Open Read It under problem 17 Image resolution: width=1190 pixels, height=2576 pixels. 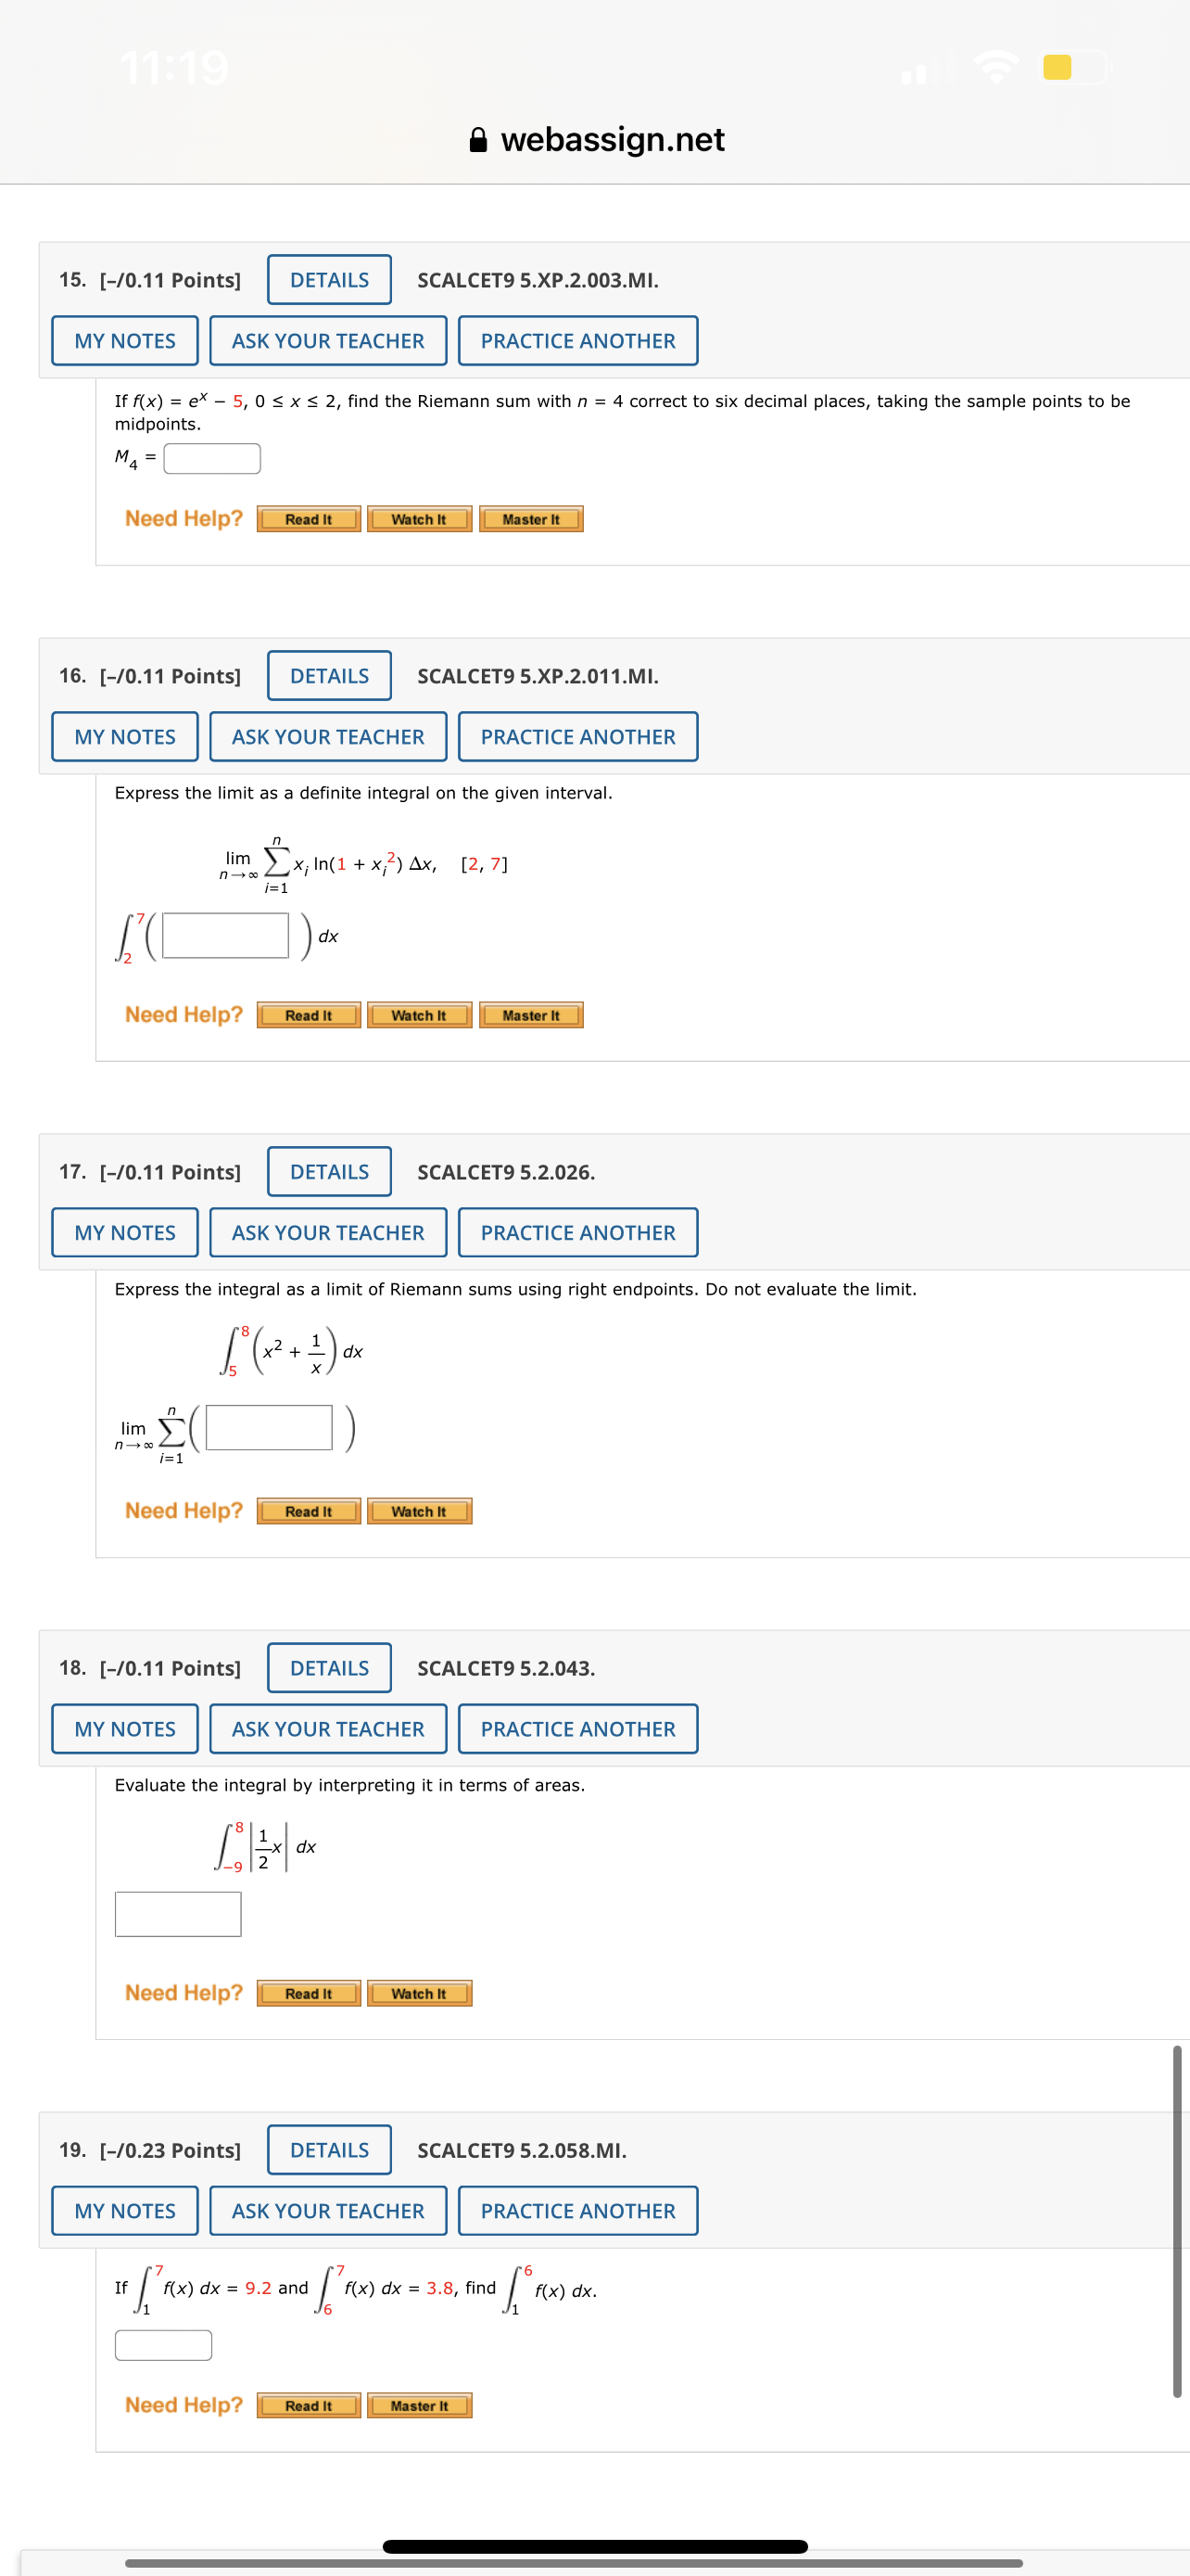309,1511
